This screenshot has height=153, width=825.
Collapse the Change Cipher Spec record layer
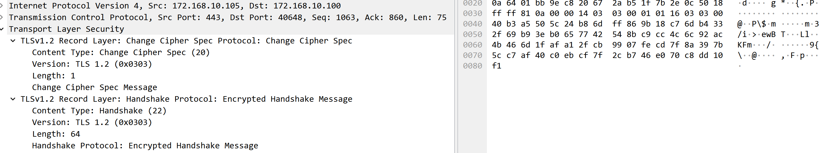click(13, 41)
